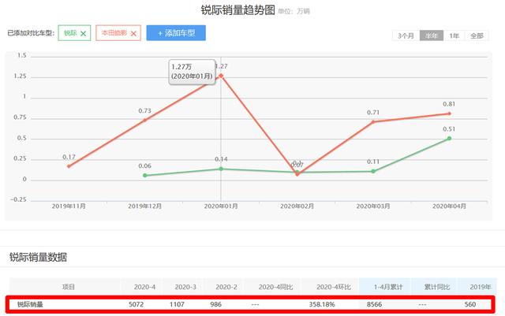Click the 2020年04月 axis label

(x=449, y=206)
